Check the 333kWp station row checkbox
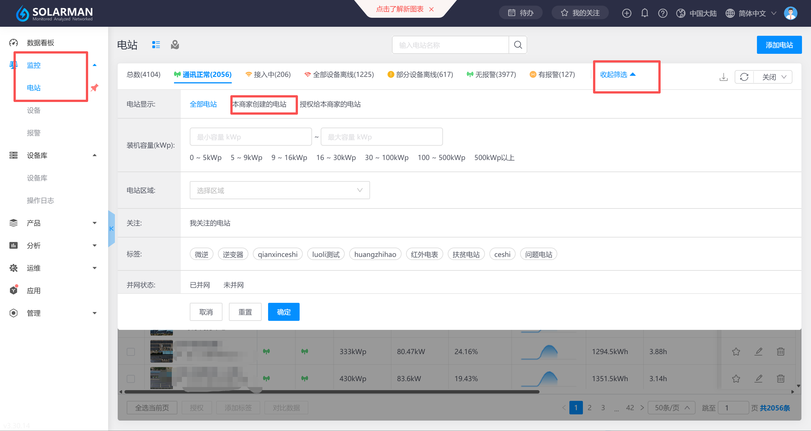811x431 pixels. coord(131,352)
